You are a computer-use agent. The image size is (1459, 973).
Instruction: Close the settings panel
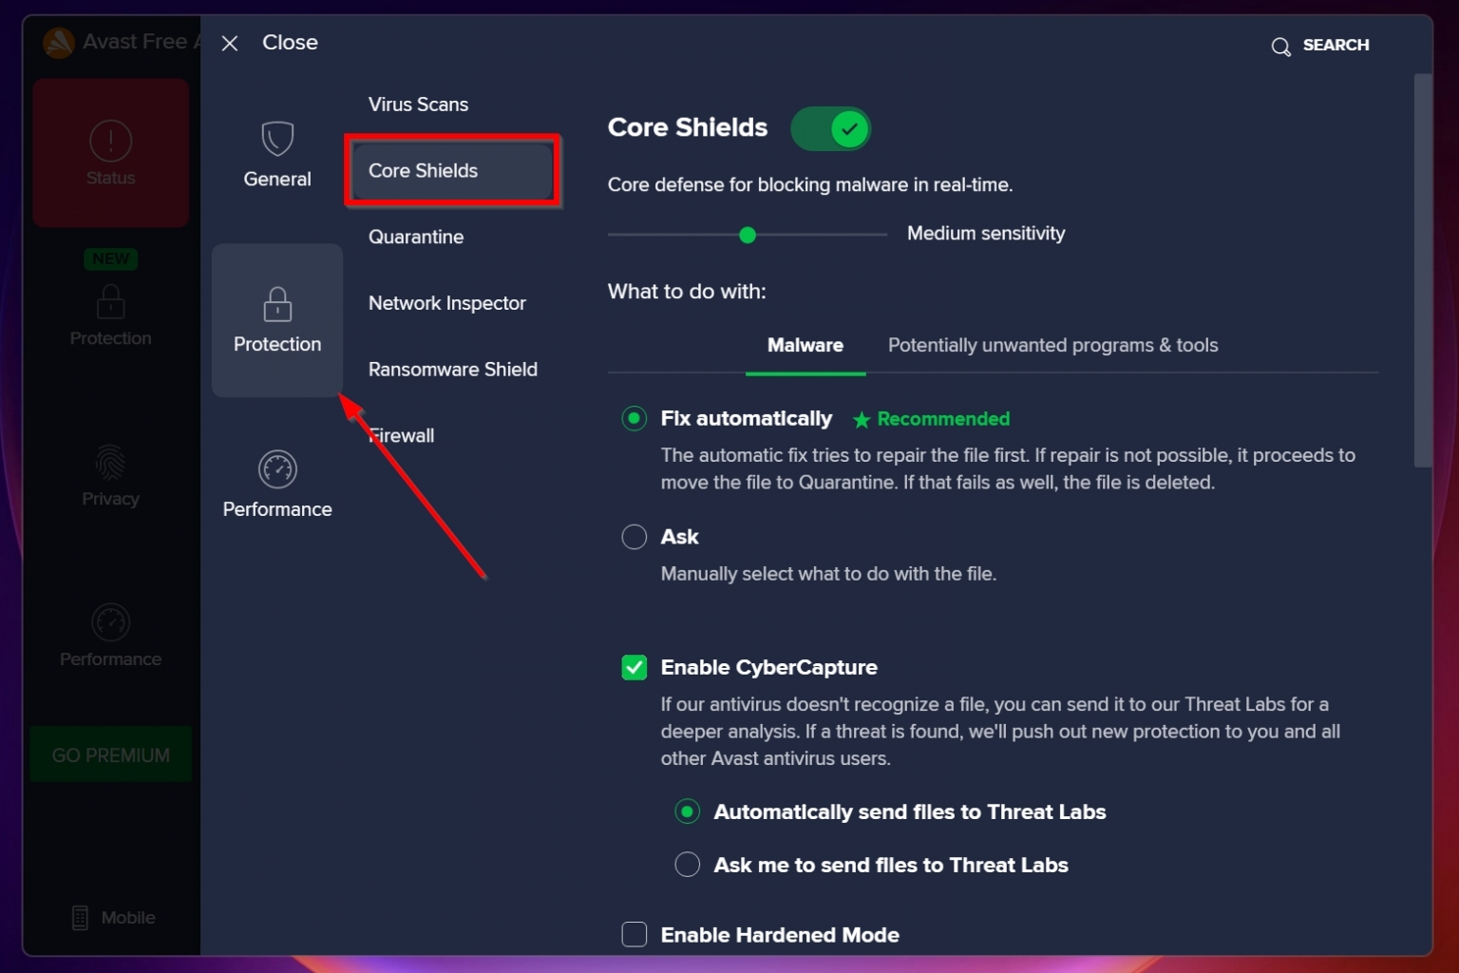[x=229, y=43]
